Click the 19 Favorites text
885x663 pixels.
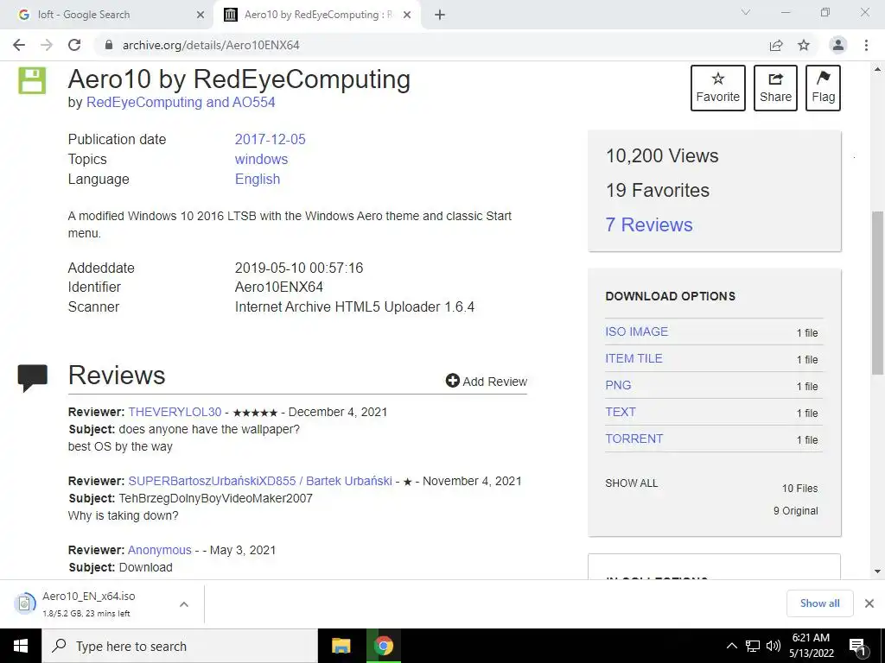658,190
